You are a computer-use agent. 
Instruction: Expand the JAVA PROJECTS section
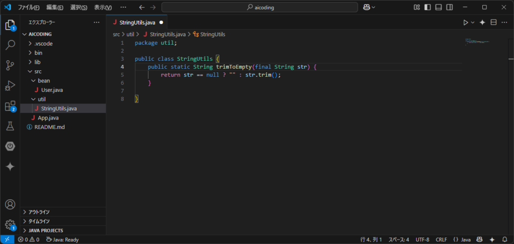pyautogui.click(x=63, y=230)
